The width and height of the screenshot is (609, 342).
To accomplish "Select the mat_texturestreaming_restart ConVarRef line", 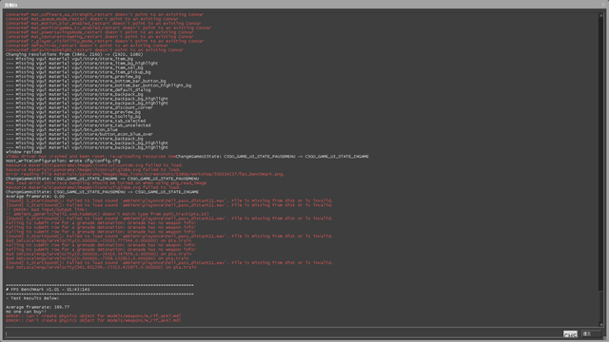I will pyautogui.click(x=99, y=37).
